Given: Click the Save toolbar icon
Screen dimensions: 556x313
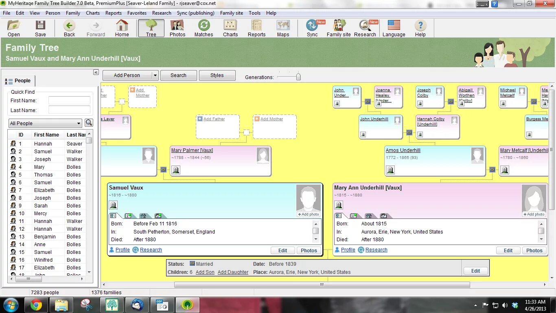Looking at the screenshot, I should pyautogui.click(x=40, y=28).
